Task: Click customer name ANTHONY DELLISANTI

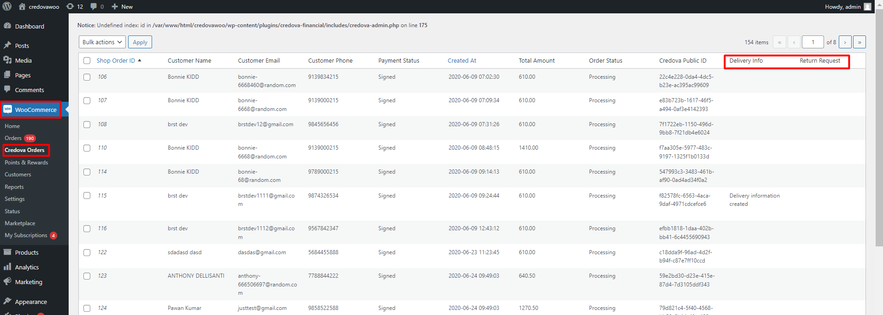Action: click(x=196, y=275)
